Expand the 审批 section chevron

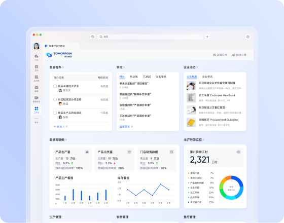[x=124, y=67]
